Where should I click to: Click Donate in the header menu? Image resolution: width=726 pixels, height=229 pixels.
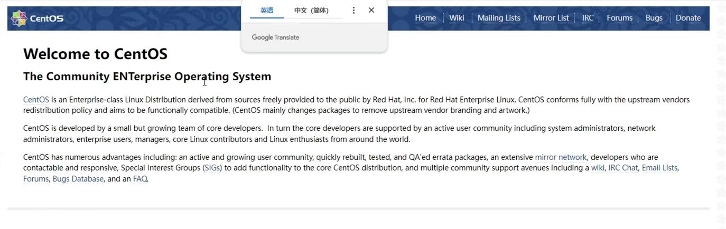688,18
